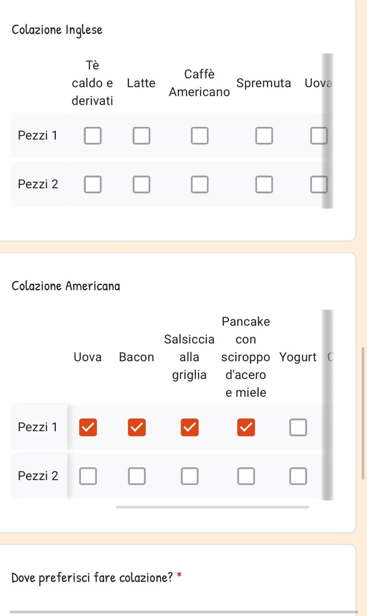Check Yogurt for Pezzi 1
The width and height of the screenshot is (367, 616).
(x=298, y=427)
